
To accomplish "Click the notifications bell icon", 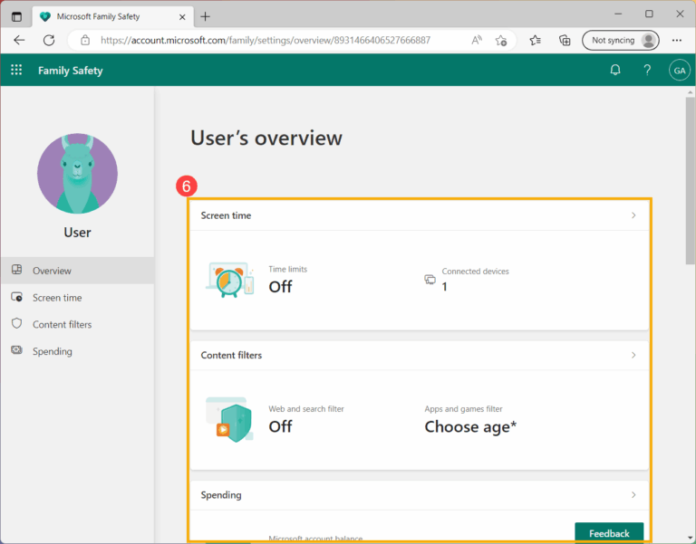I will [615, 70].
